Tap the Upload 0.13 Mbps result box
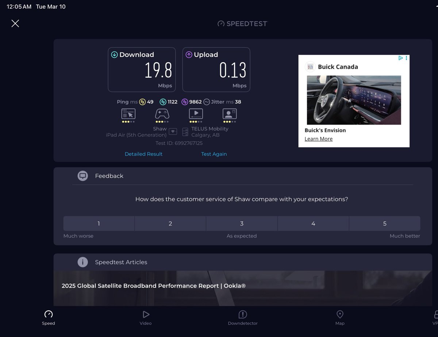438x337 pixels. [216, 70]
